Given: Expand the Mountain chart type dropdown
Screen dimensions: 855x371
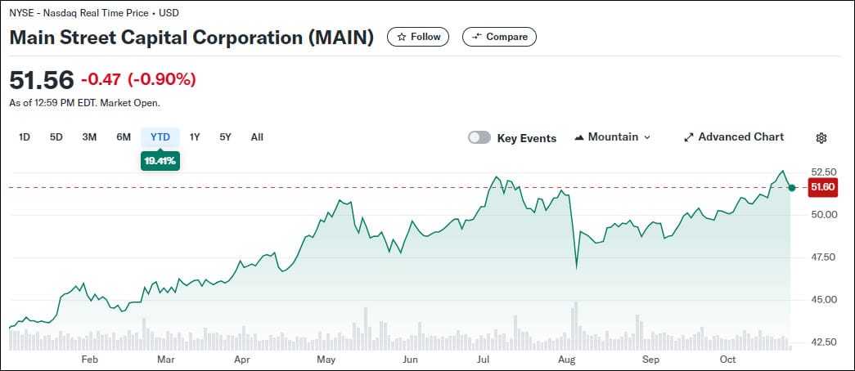Looking at the screenshot, I should (x=613, y=137).
